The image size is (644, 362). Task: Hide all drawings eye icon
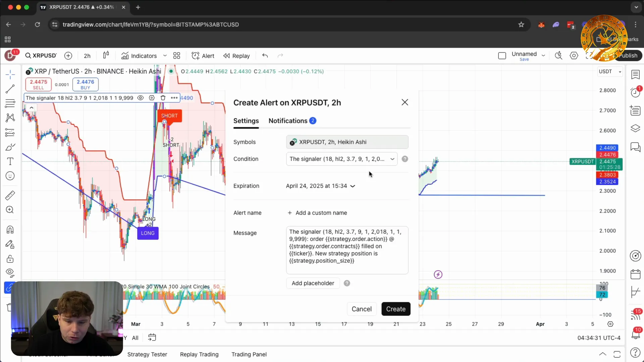click(x=10, y=273)
